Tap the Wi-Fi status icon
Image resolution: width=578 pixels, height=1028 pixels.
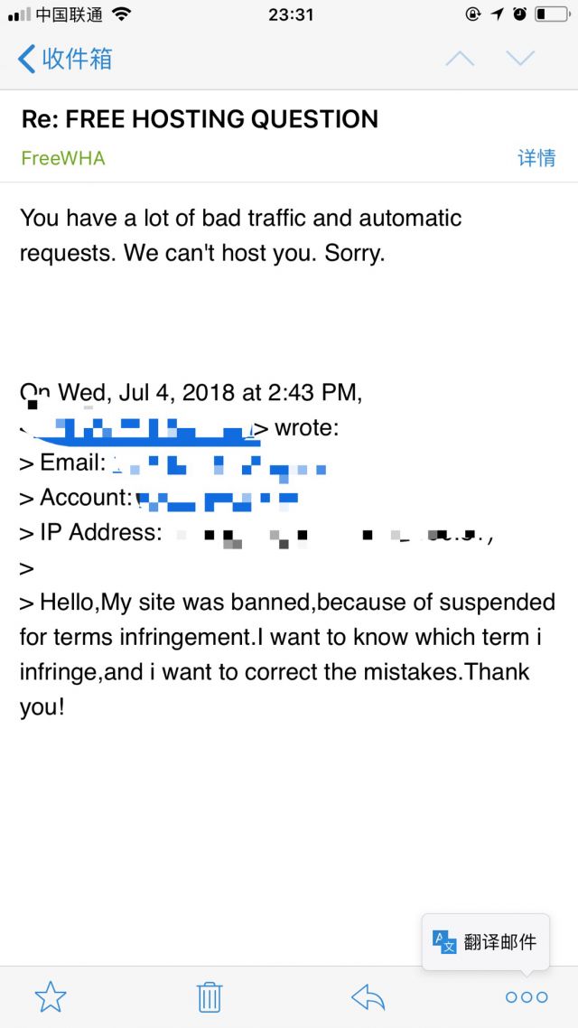pos(121,14)
